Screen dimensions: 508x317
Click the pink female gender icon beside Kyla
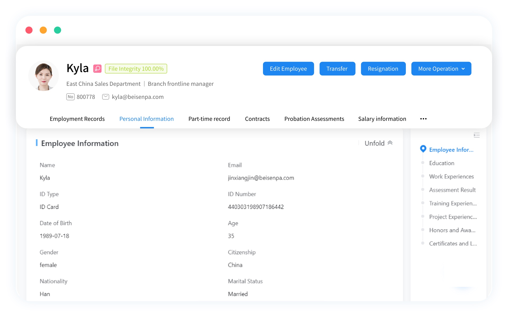[97, 69]
